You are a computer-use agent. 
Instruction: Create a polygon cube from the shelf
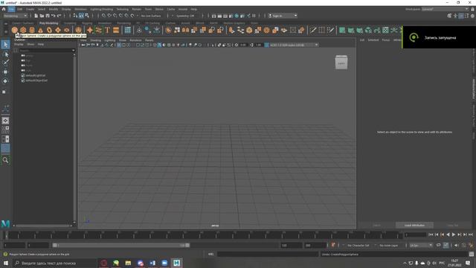pos(23,30)
